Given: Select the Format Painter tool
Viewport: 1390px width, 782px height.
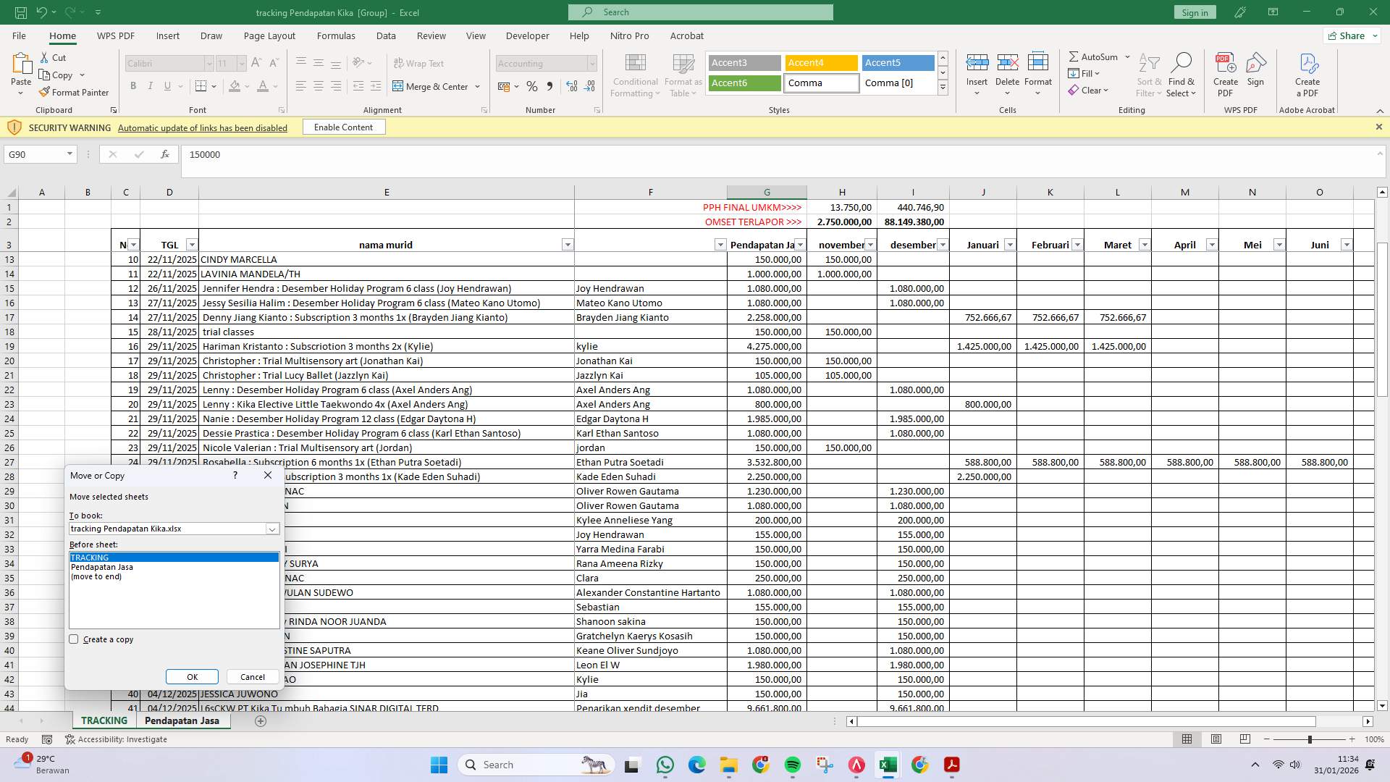Looking at the screenshot, I should click(75, 92).
